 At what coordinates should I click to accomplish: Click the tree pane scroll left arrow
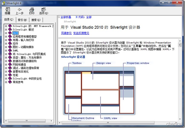tap(6, 121)
